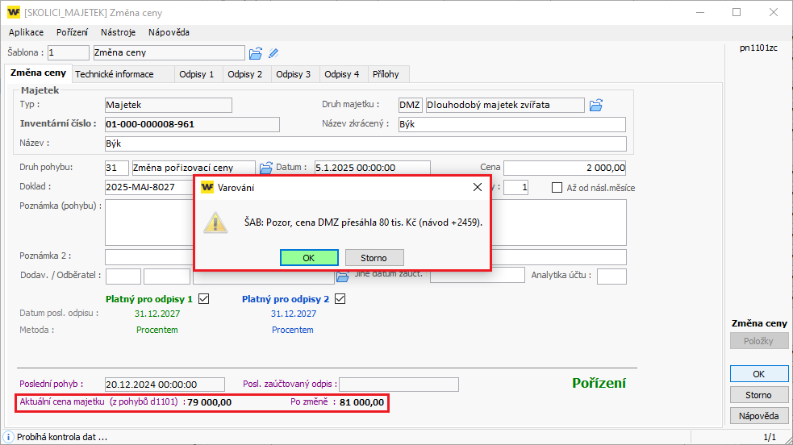
Task: Click the app logo in title bar
Action: coord(14,12)
